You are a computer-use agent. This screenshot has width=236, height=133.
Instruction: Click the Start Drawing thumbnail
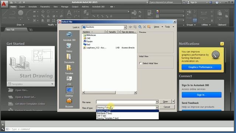coord(31,64)
